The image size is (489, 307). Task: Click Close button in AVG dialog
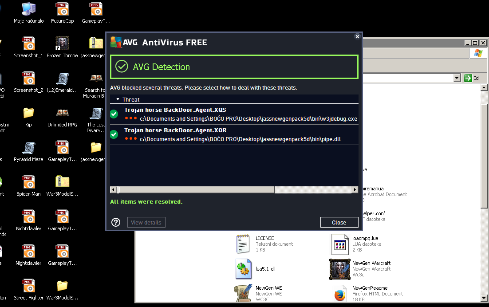pyautogui.click(x=339, y=222)
